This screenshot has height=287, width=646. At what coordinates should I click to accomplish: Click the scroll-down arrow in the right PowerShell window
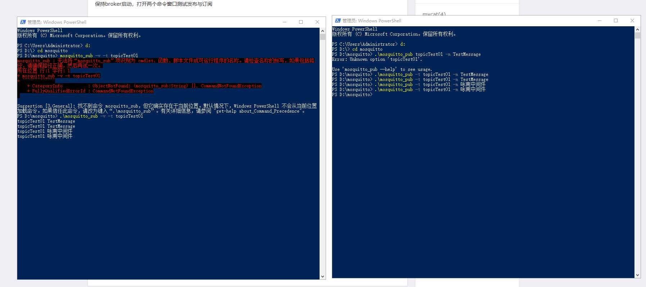click(638, 275)
